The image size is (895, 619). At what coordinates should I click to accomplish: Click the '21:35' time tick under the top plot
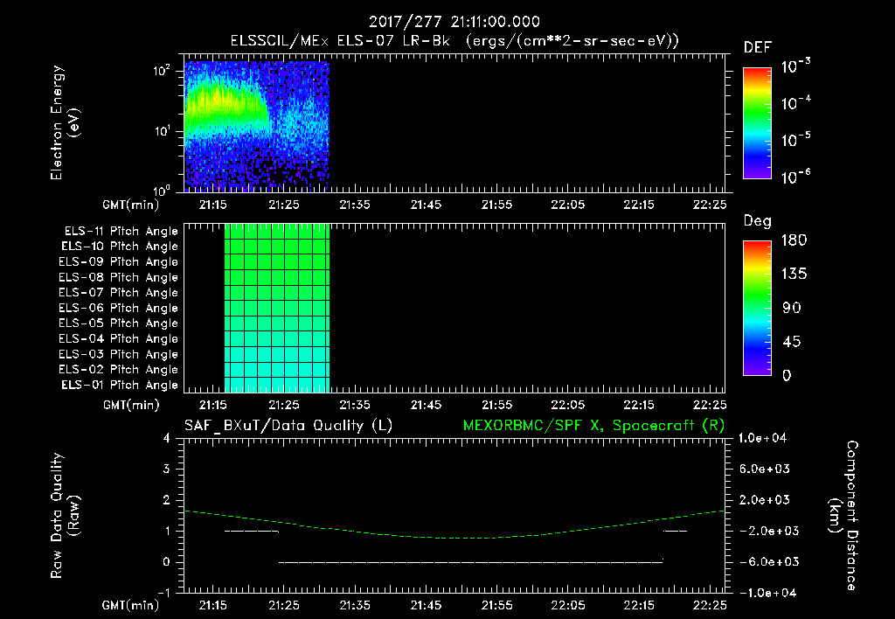[355, 205]
